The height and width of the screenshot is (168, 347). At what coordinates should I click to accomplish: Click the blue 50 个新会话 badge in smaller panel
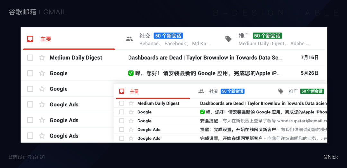coord(232,91)
